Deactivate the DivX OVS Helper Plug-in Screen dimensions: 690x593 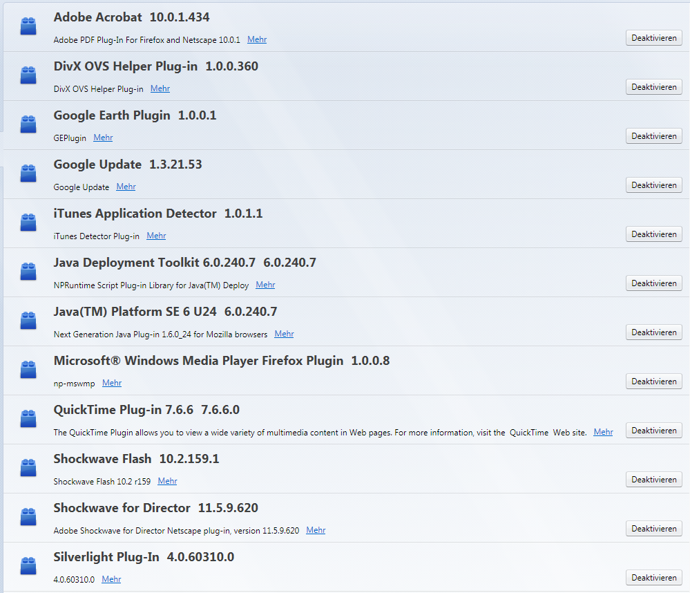[654, 87]
